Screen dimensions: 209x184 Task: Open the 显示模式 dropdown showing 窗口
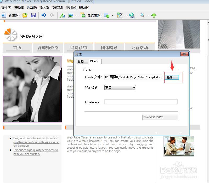[120, 88]
